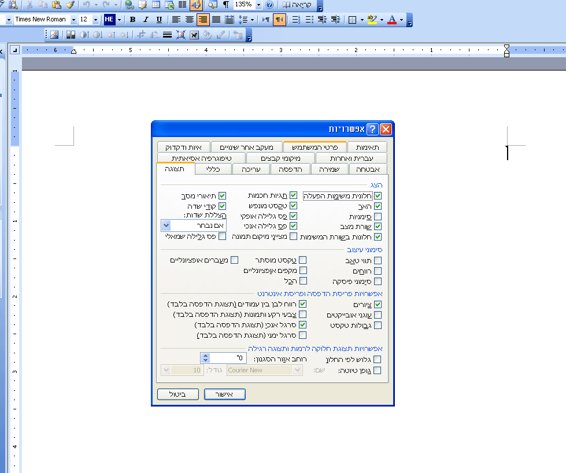The width and height of the screenshot is (566, 473).
Task: Toggle the ScreenTips checkbox (תיאורי מסך)
Action: click(x=223, y=195)
